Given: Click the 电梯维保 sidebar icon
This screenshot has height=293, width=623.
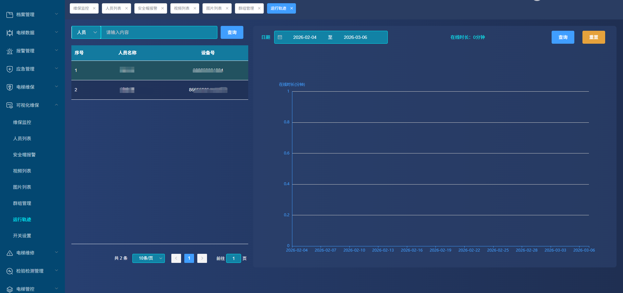Looking at the screenshot, I should pyautogui.click(x=10, y=87).
